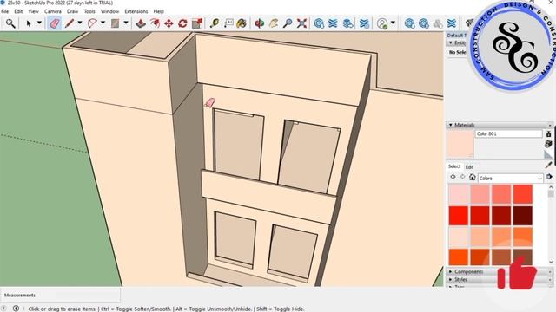The width and height of the screenshot is (556, 312).
Task: Pick the bright red color swatch
Action: (459, 215)
